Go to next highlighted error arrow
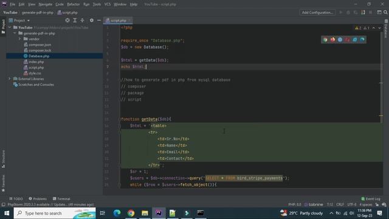 pyautogui.click(x=379, y=28)
